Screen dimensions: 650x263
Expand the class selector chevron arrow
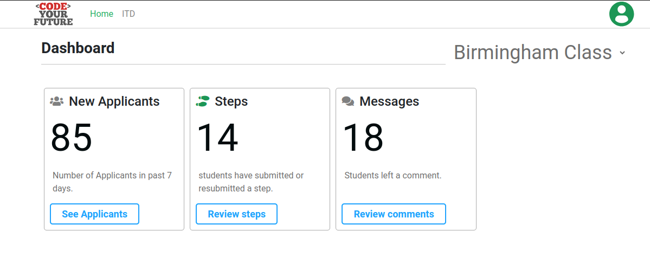tap(622, 53)
